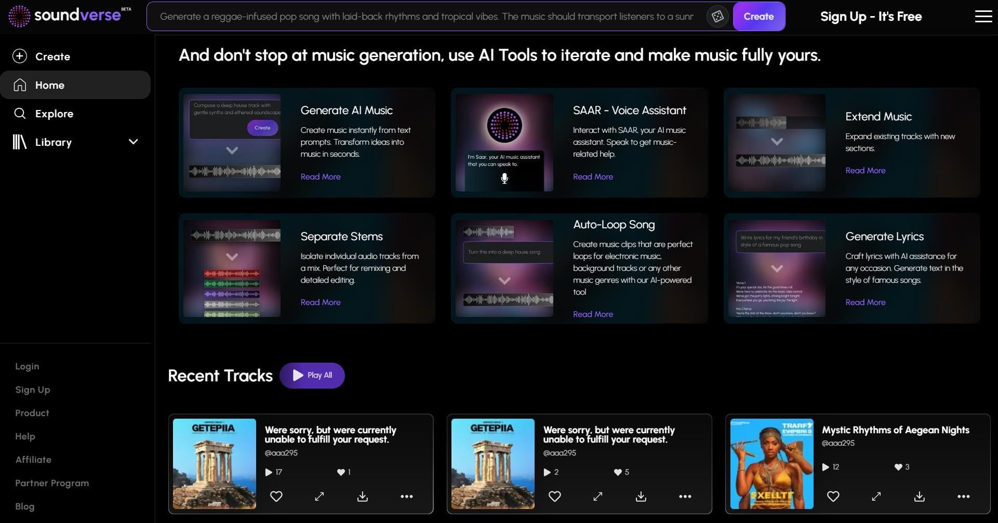The image size is (998, 523).
Task: Open more options for Mystic Rhythms track
Action: (964, 497)
